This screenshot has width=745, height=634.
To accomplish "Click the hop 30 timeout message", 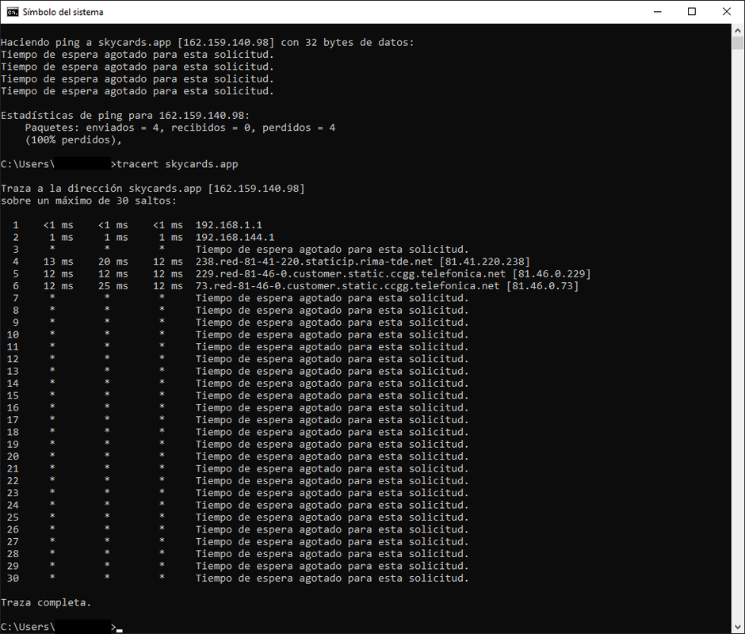I will point(332,579).
